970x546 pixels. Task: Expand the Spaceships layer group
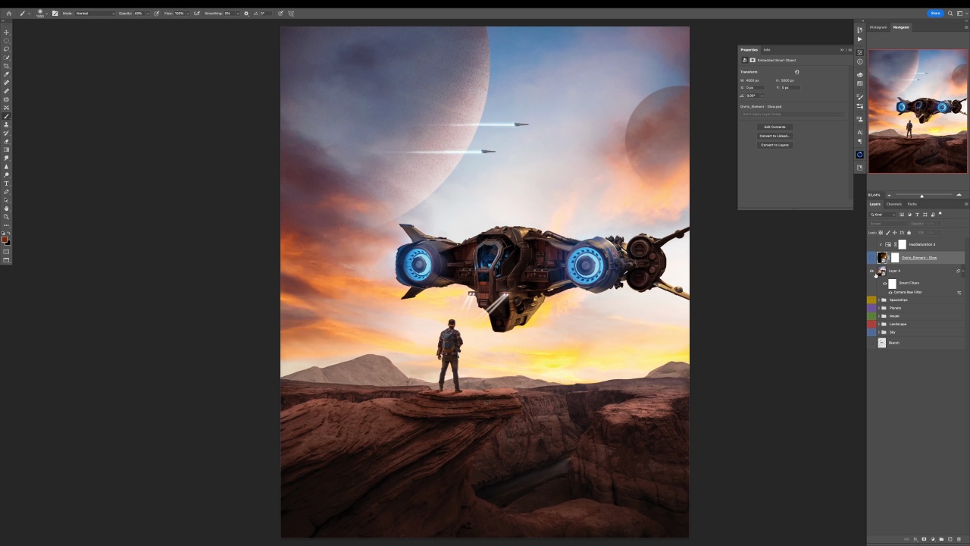click(878, 300)
